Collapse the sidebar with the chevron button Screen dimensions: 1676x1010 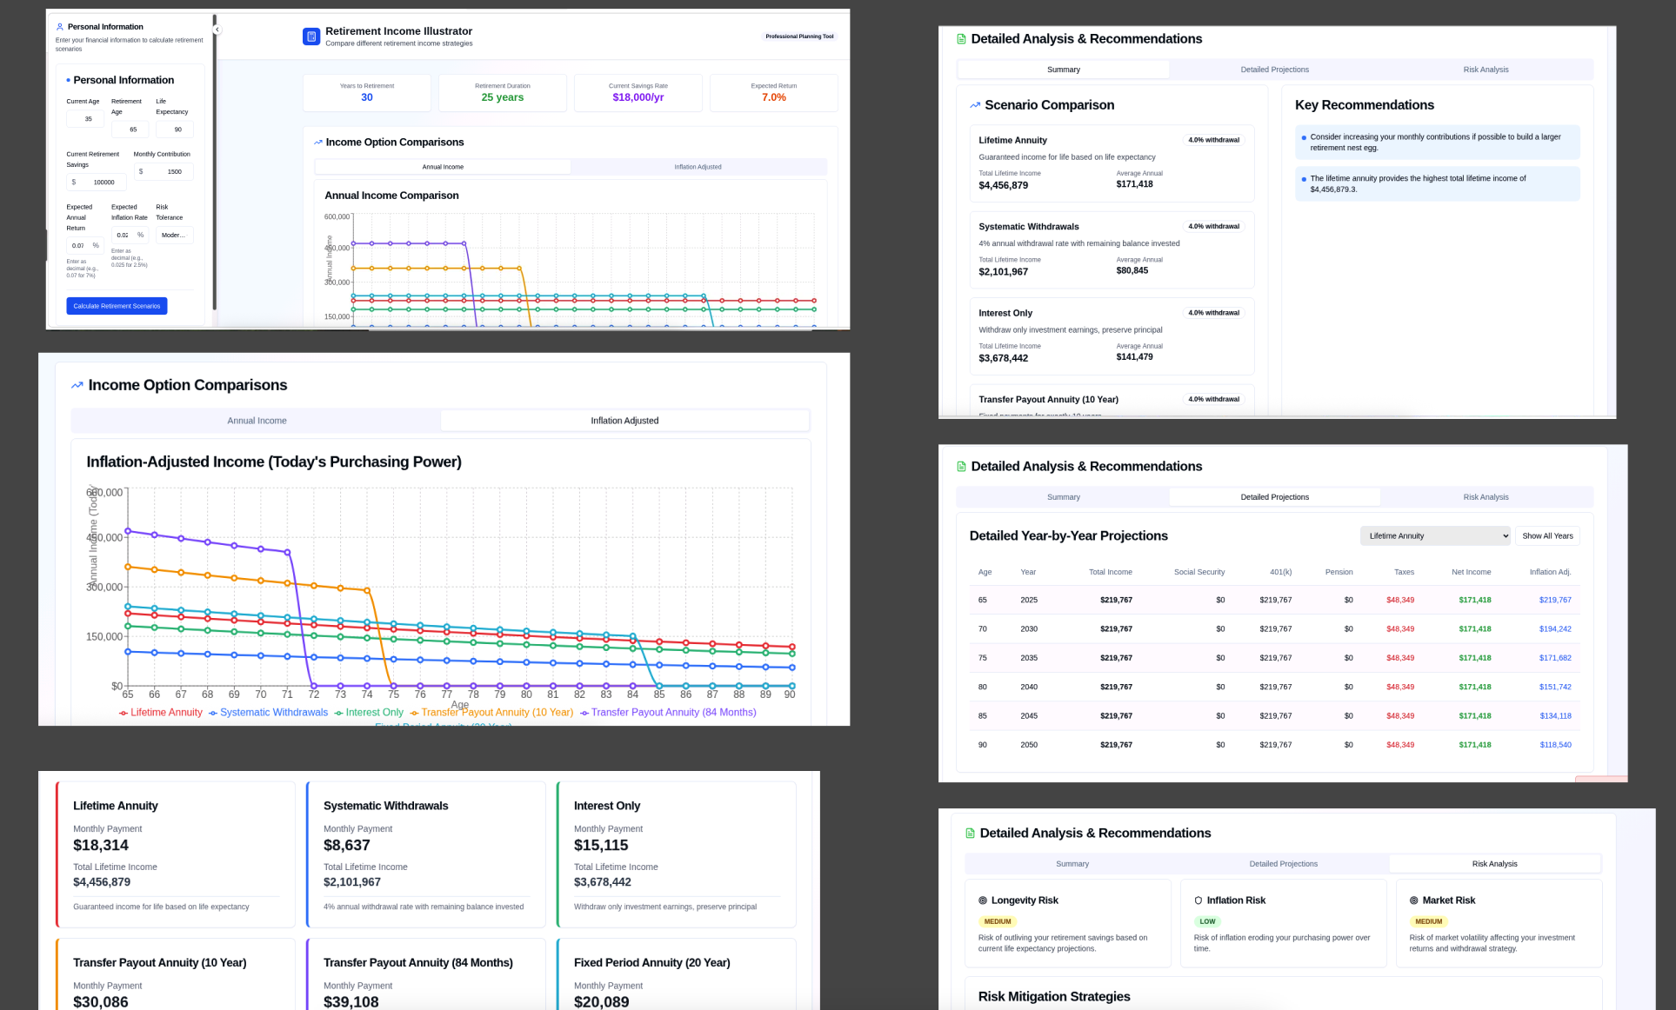pyautogui.click(x=217, y=30)
